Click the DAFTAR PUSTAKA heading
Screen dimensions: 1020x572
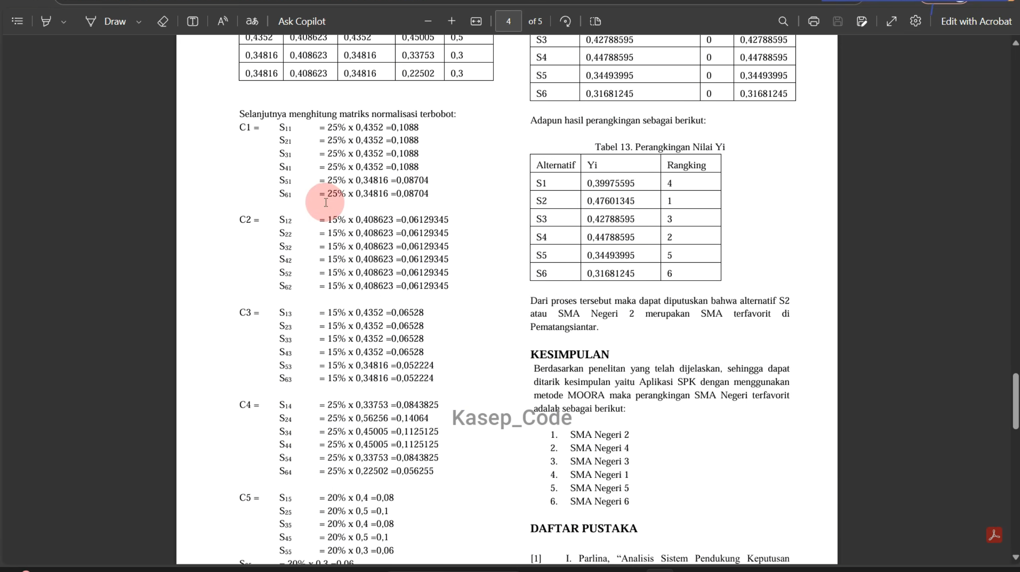tap(584, 528)
